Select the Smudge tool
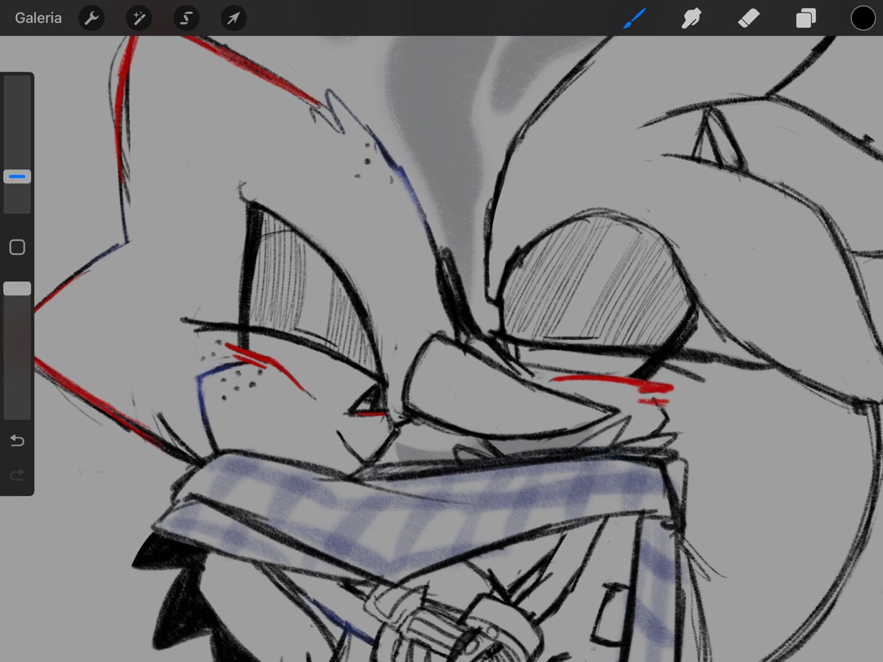The image size is (883, 662). [691, 18]
